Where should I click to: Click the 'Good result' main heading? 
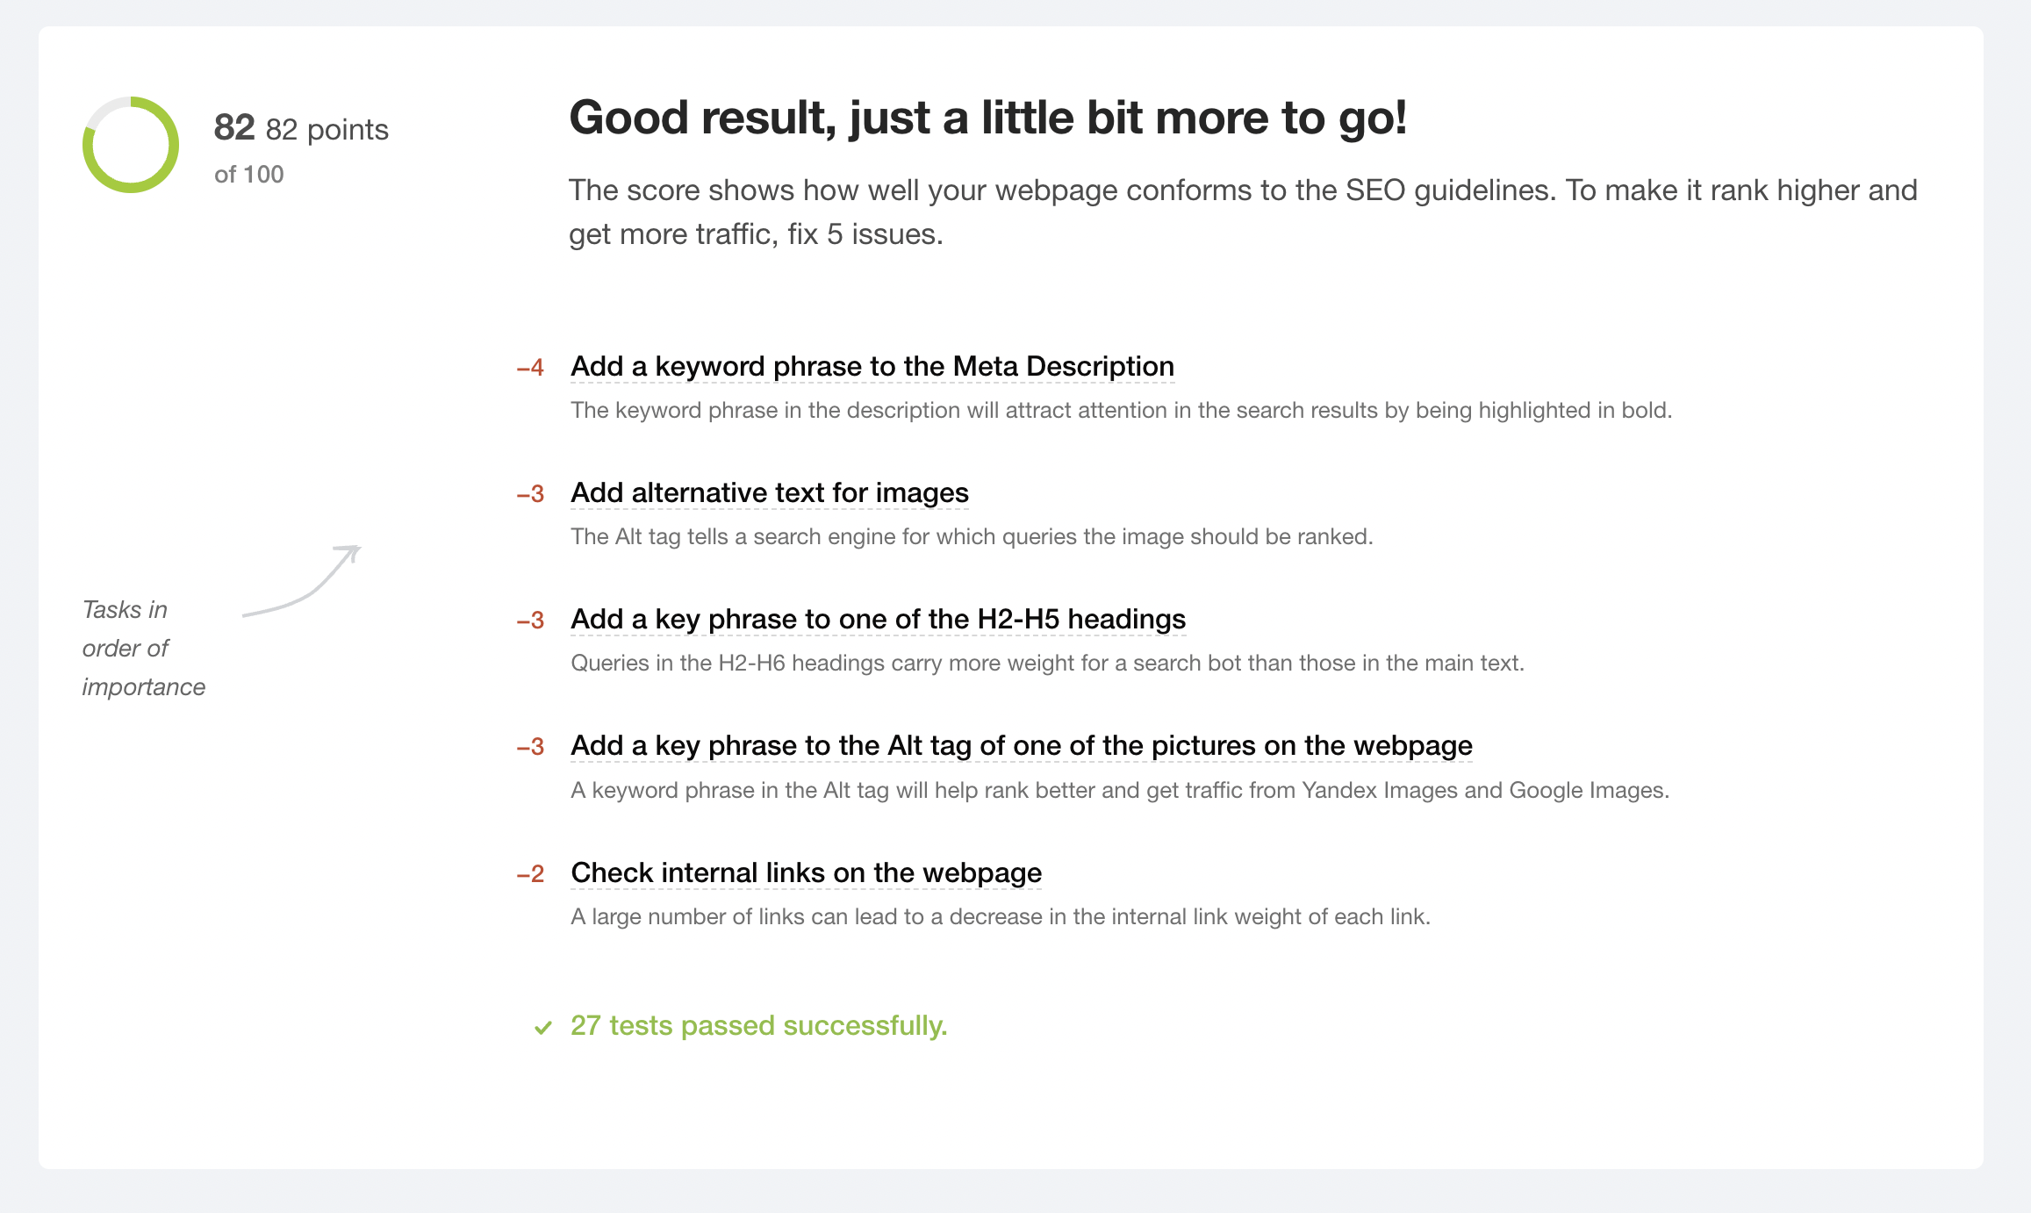988,118
